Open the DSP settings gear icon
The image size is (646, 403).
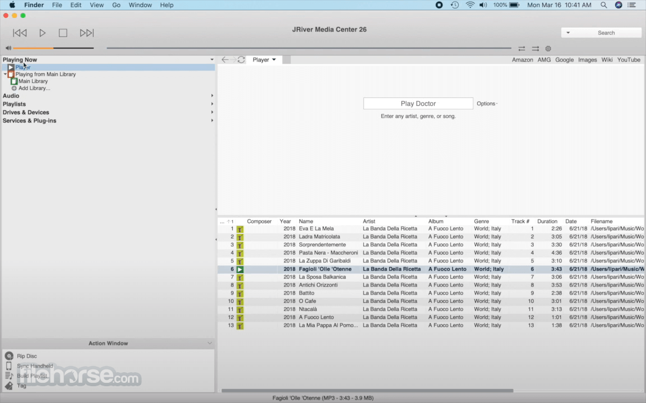548,49
